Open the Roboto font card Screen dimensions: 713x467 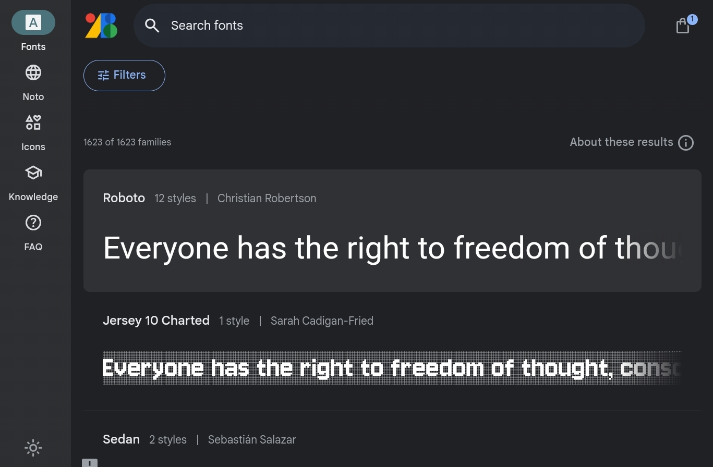(x=124, y=199)
